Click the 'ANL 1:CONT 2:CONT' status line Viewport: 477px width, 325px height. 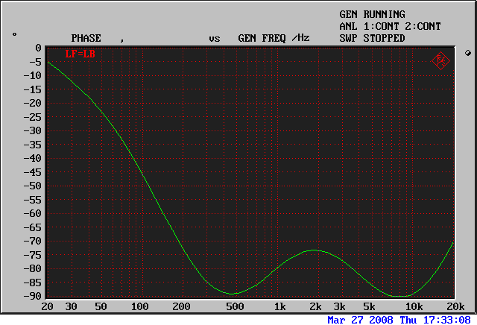(x=390, y=26)
